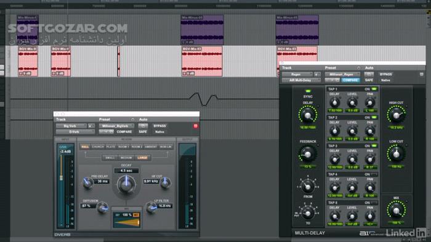Adjust Tap 4 Pan knob
The width and height of the screenshot is (431, 242).
click(370, 188)
